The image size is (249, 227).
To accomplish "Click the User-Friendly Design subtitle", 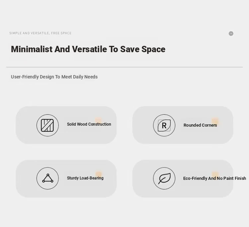I will pyautogui.click(x=54, y=77).
